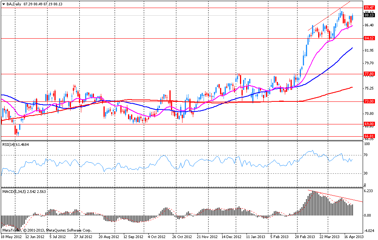
Task: Click the RSI(14) 61.4684 indicator label
Action: (16, 144)
